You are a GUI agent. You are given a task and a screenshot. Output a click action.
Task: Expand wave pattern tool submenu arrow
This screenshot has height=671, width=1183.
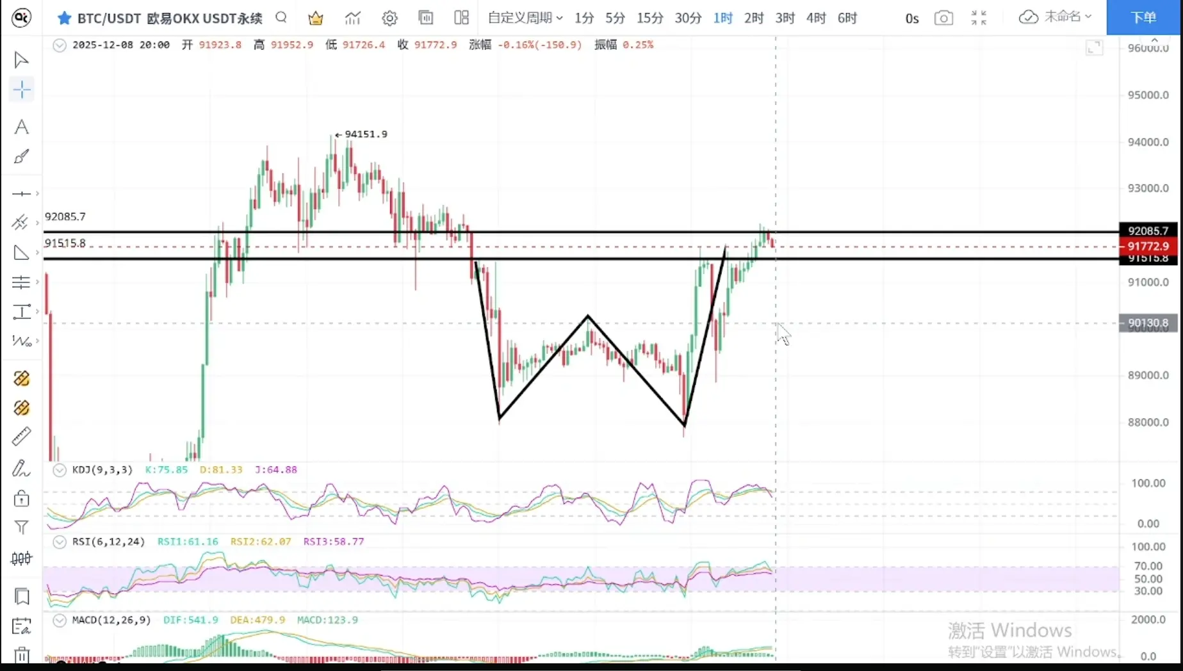click(37, 341)
